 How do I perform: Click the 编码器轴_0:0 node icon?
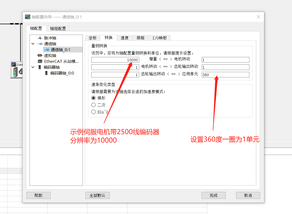coord(46,73)
